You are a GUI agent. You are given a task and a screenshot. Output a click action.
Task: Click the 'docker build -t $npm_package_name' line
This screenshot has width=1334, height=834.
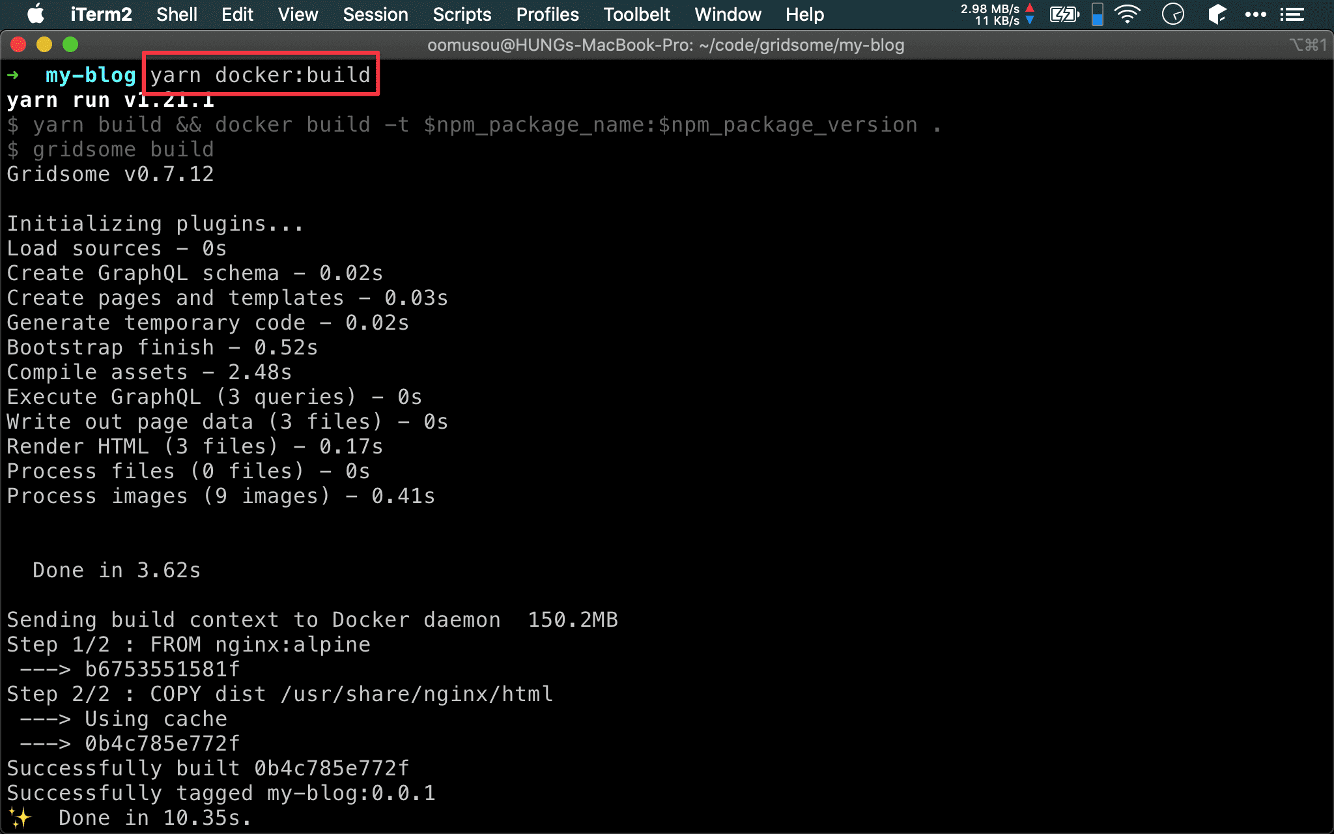tap(474, 125)
